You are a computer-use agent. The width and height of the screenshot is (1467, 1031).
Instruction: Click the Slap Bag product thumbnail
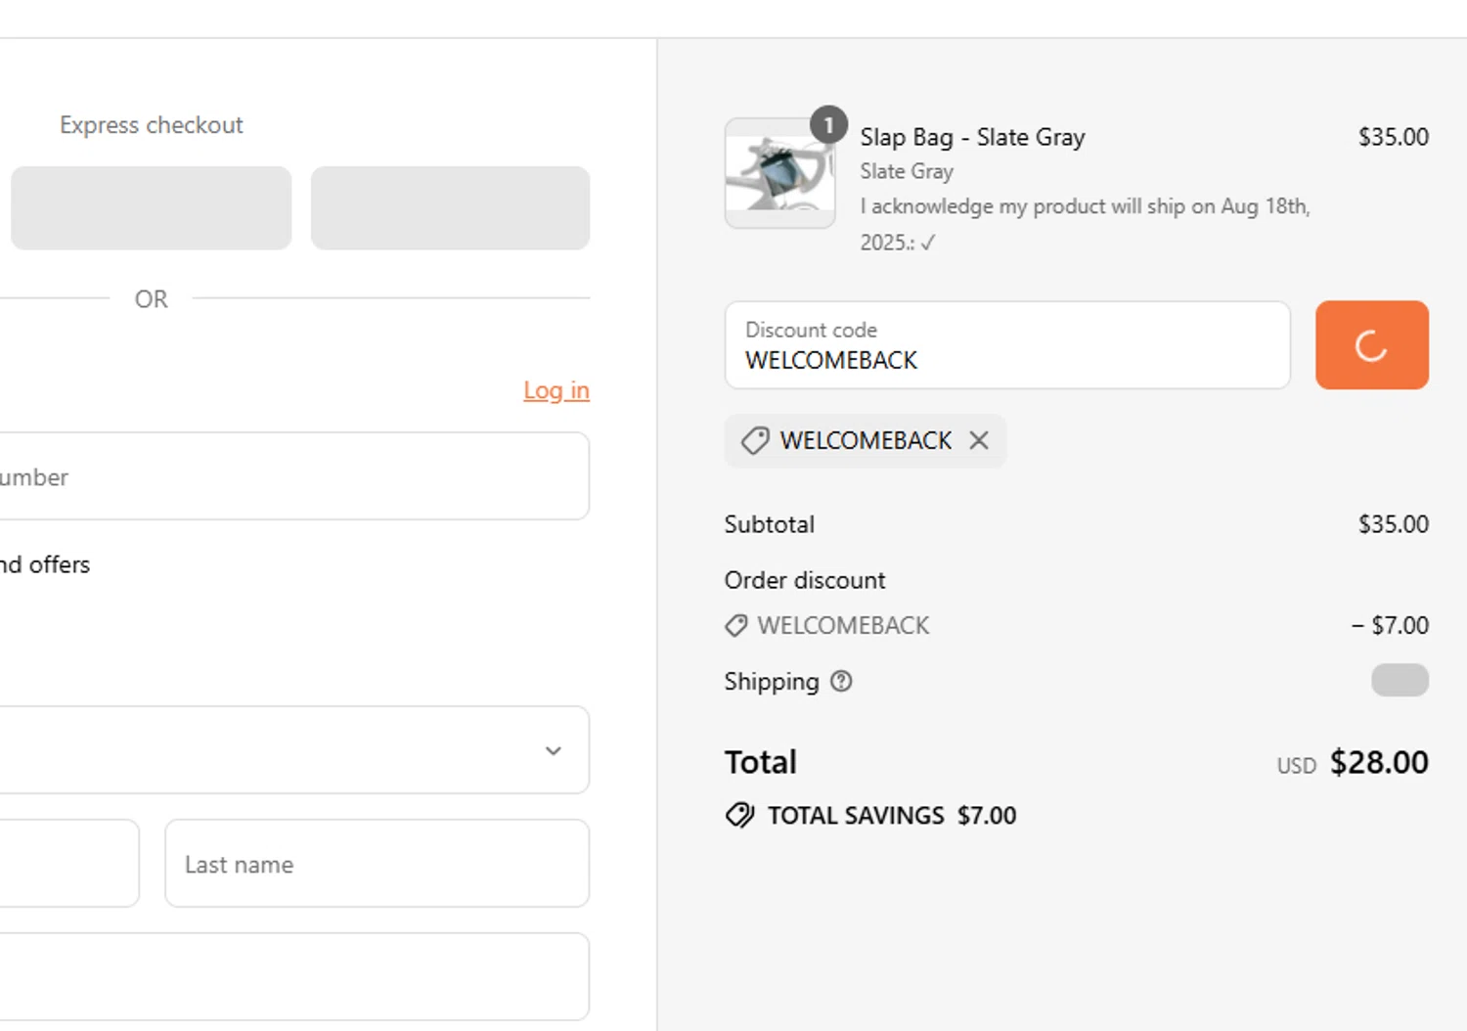tap(779, 173)
